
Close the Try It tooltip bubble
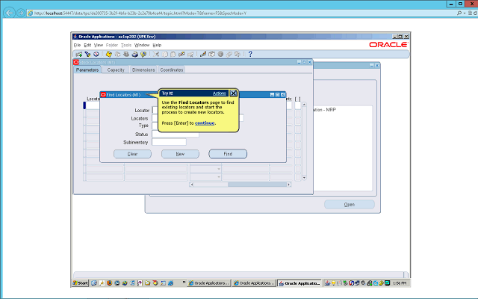pos(233,93)
